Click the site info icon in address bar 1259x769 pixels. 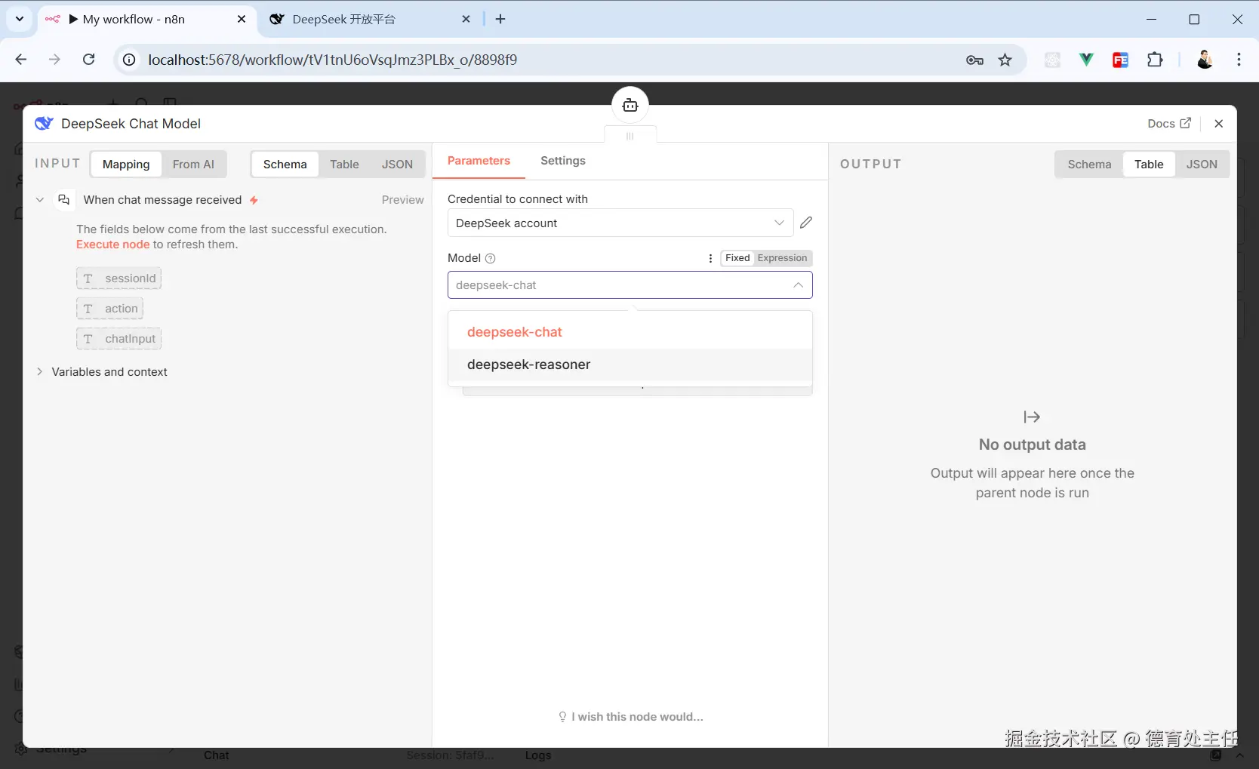(x=130, y=60)
